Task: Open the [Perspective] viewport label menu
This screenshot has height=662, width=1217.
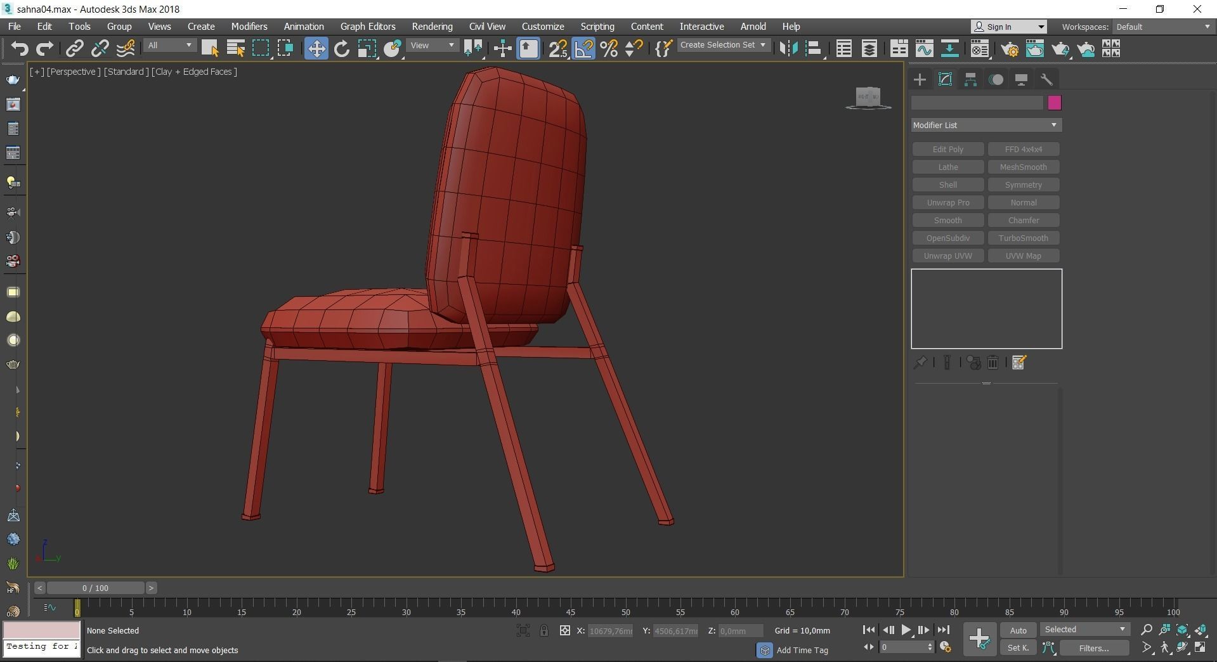Action: (x=74, y=72)
